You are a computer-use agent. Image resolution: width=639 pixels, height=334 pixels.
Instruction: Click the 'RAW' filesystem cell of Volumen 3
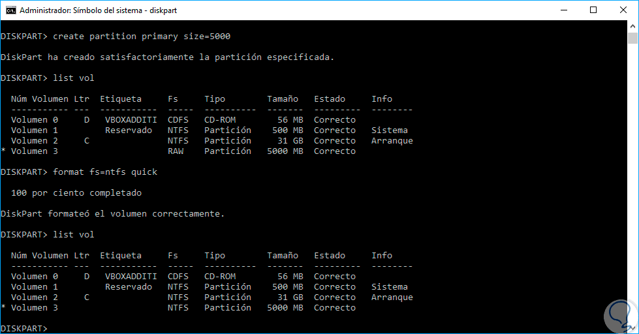click(176, 151)
